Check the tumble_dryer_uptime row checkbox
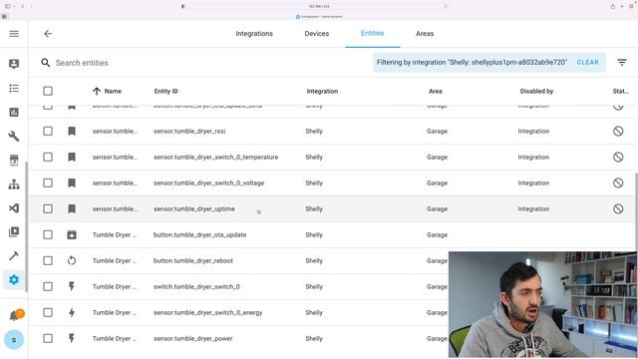The height and width of the screenshot is (359, 638). [48, 208]
